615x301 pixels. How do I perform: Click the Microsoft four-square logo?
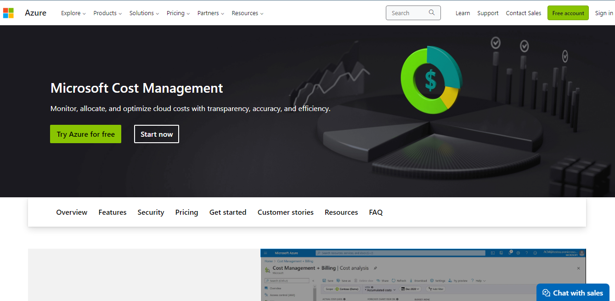(8, 13)
